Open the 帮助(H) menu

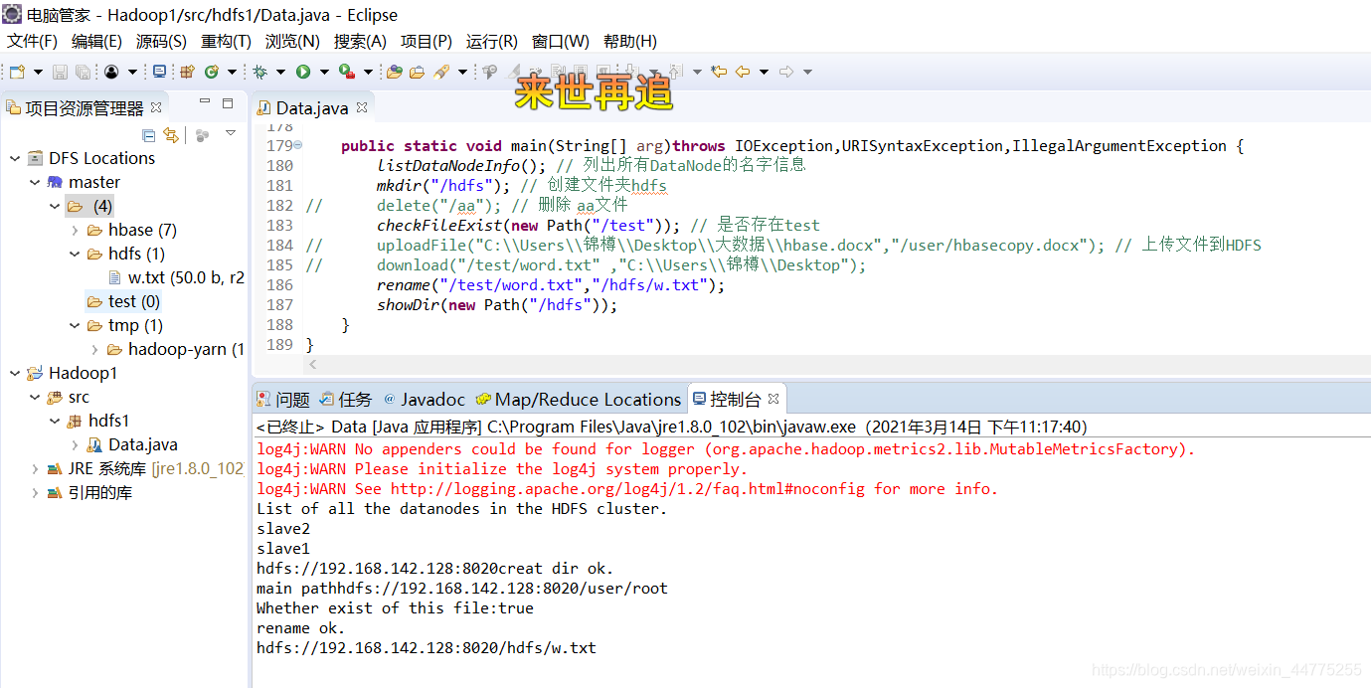point(630,41)
